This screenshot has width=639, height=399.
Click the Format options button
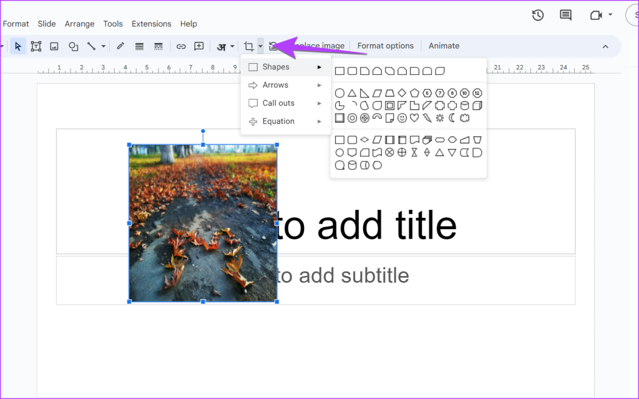click(385, 46)
